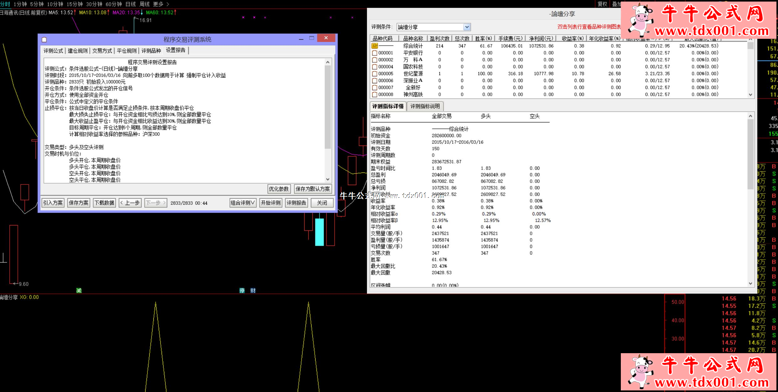Go back with 上一步 button
The image size is (778, 392).
coord(130,203)
